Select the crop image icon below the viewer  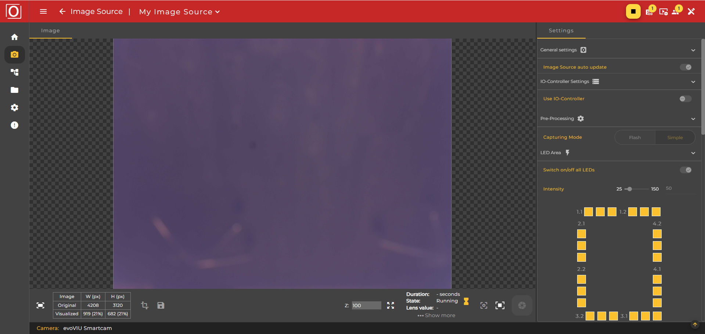pyautogui.click(x=145, y=305)
